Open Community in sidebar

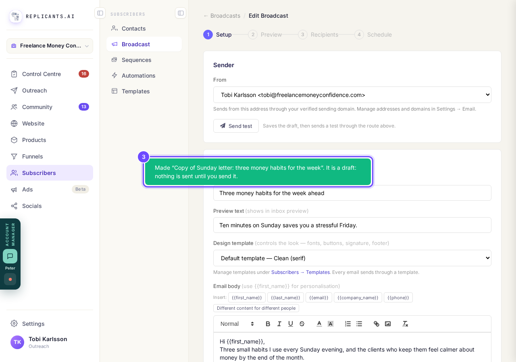[x=50, y=107]
